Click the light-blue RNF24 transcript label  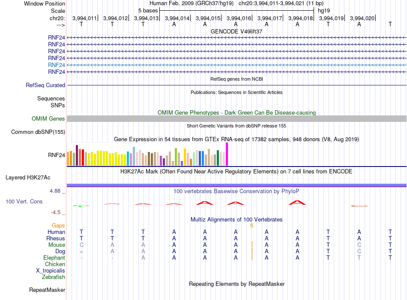tap(56, 65)
